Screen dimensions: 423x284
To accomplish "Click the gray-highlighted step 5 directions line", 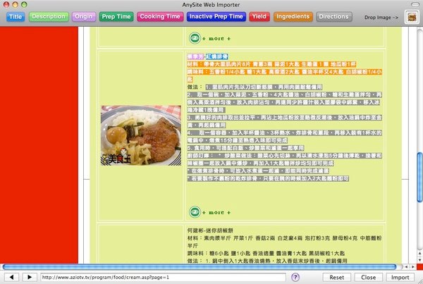I will (245, 148).
